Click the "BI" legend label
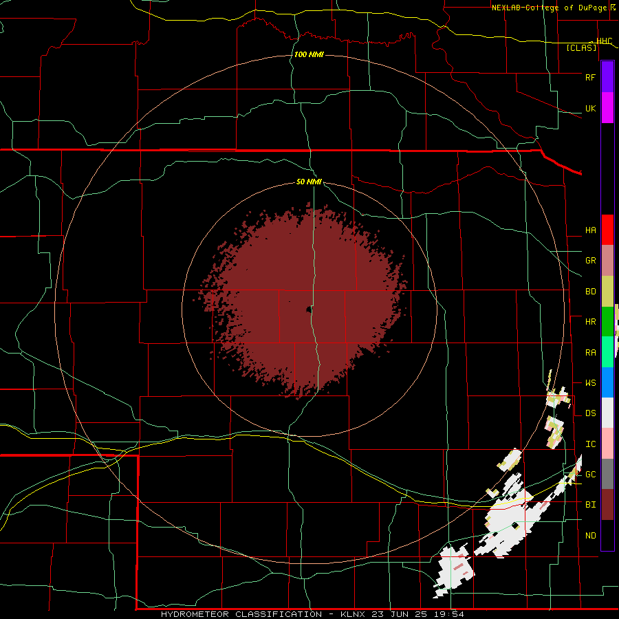 coord(590,505)
